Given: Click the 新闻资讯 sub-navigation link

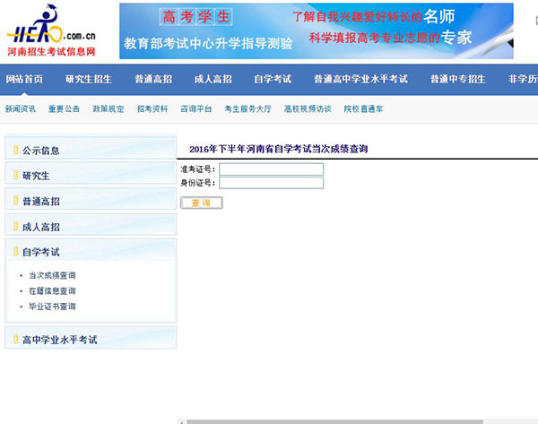Looking at the screenshot, I should pyautogui.click(x=21, y=108).
